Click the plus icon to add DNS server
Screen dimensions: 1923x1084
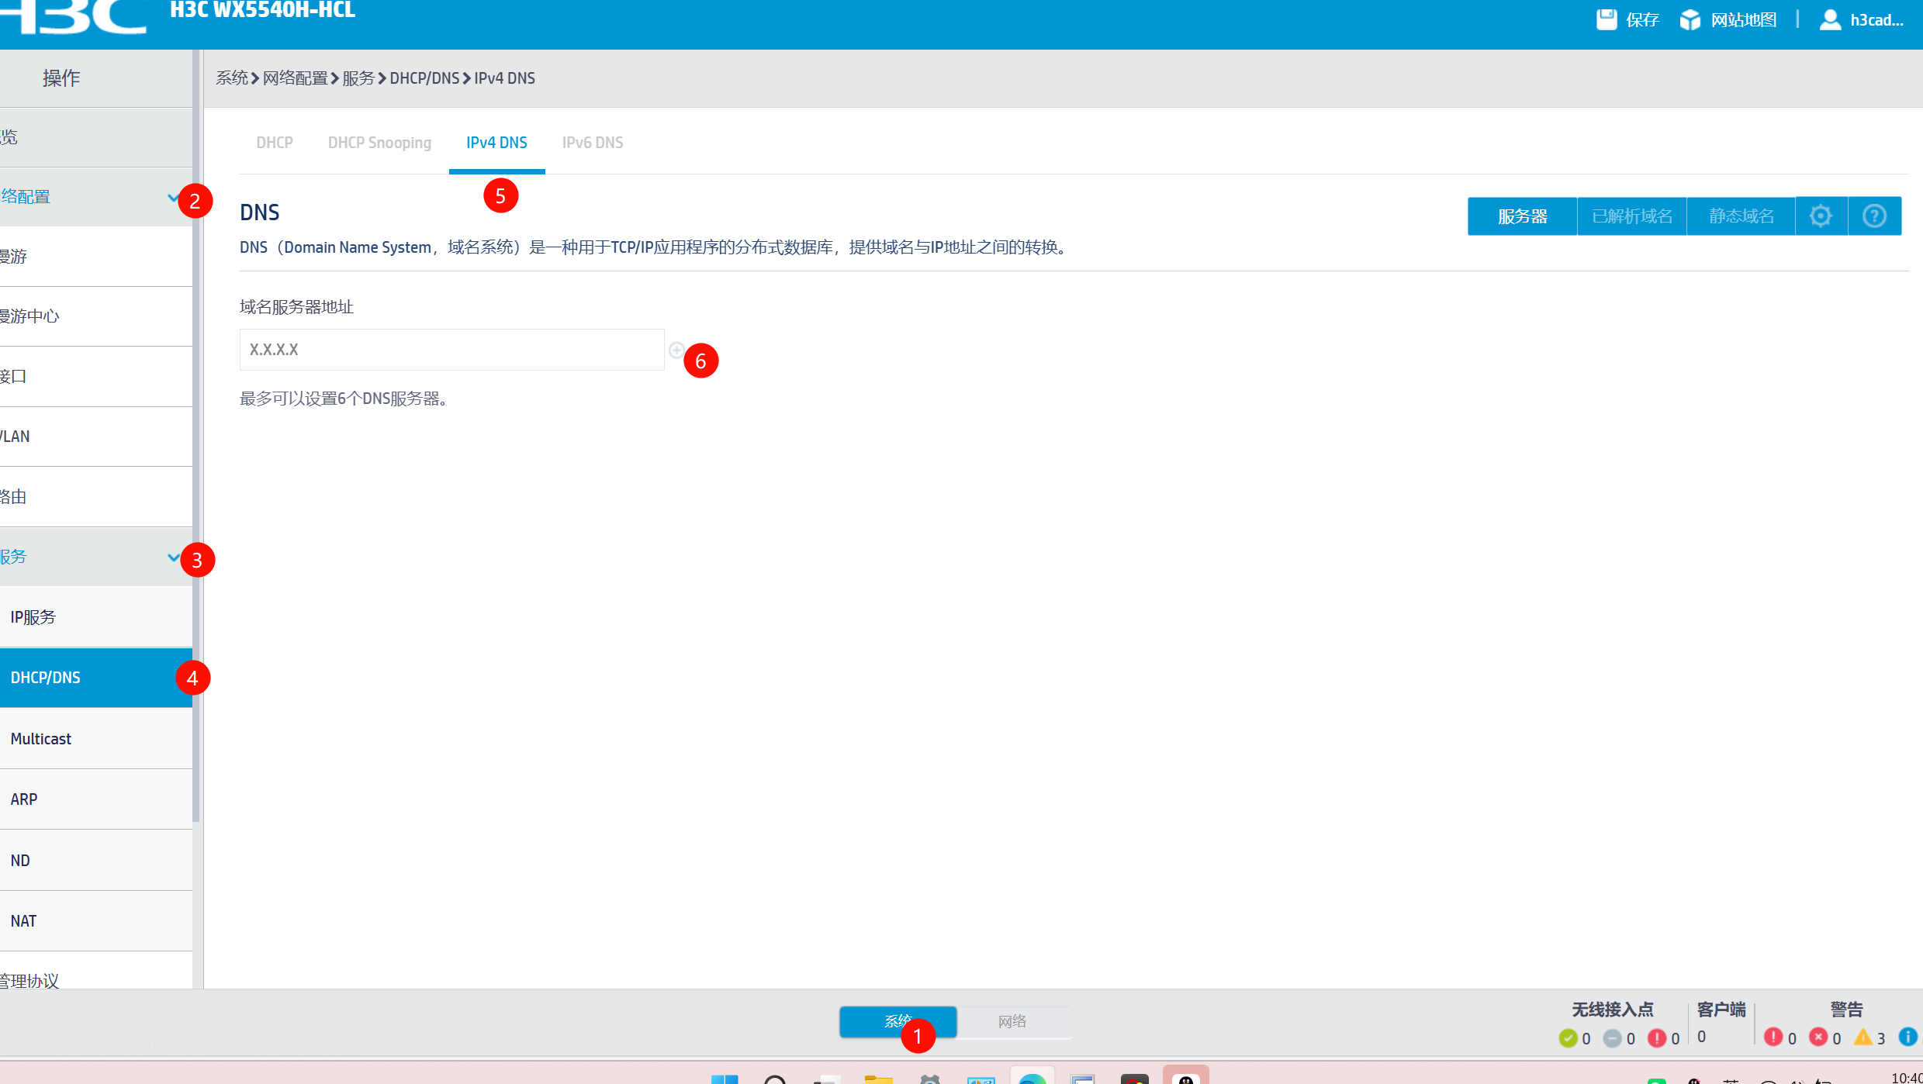[676, 350]
